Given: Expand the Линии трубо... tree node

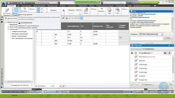Looking at the screenshot, I should 8,27.
